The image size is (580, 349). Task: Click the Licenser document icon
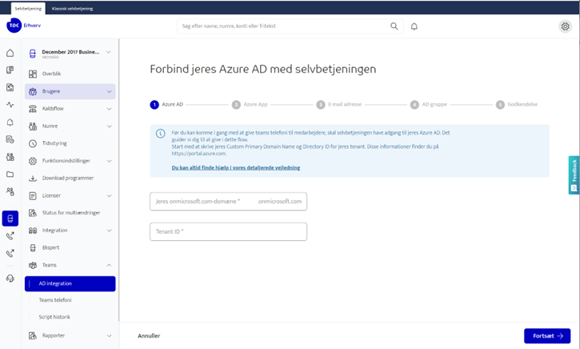(x=33, y=196)
